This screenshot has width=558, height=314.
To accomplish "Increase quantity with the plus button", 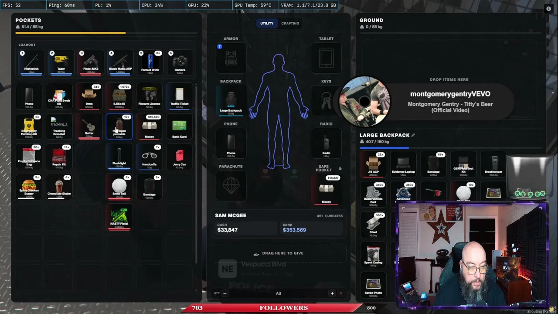I will tap(332, 293).
